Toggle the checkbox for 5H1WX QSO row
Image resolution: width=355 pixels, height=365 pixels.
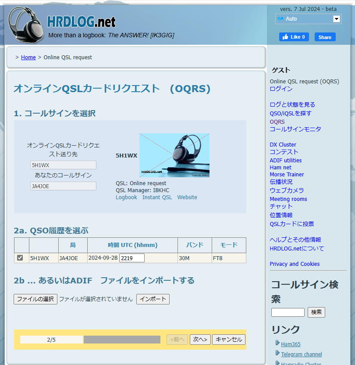pyautogui.click(x=20, y=258)
